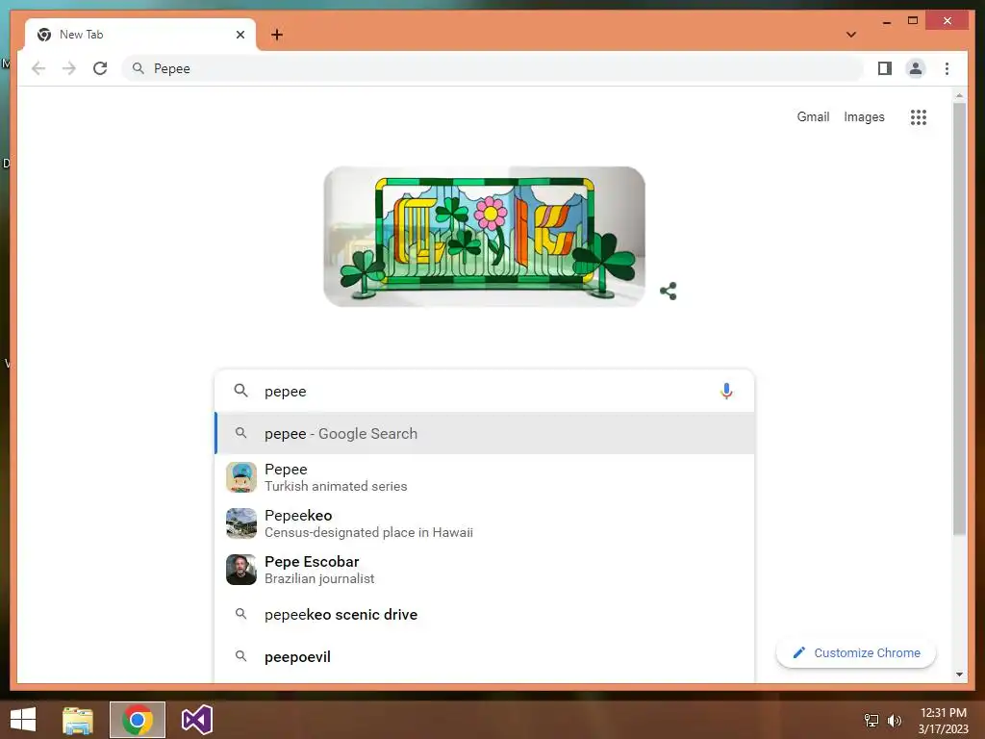Click the Chrome taskbar icon
Image resolution: width=985 pixels, height=739 pixels.
(x=138, y=720)
